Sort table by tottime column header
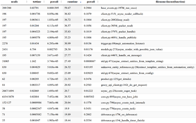The image size is (196, 123). point(37,2)
